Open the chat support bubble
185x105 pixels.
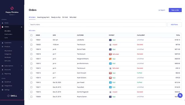click(x=180, y=96)
